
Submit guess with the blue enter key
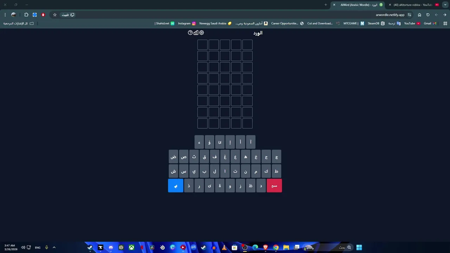click(175, 186)
